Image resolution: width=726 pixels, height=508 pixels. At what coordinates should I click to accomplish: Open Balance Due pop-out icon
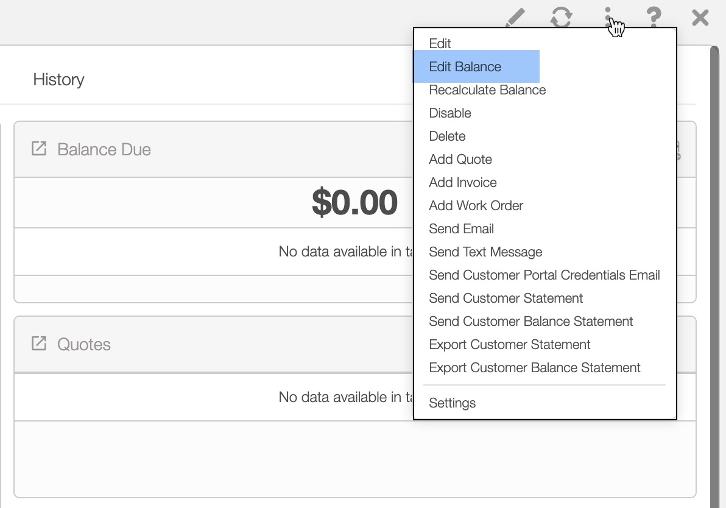coord(39,149)
